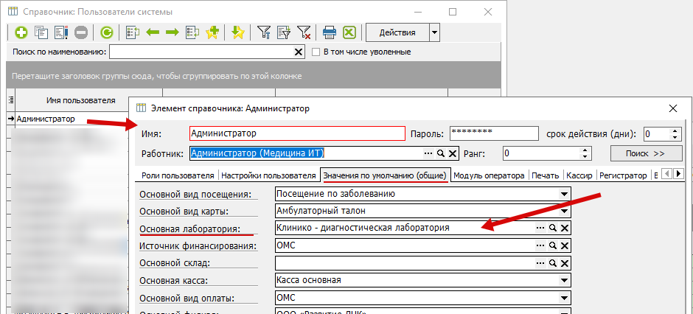The height and width of the screenshot is (314, 693).
Task: Open the filter settings funnel icon
Action: [264, 32]
